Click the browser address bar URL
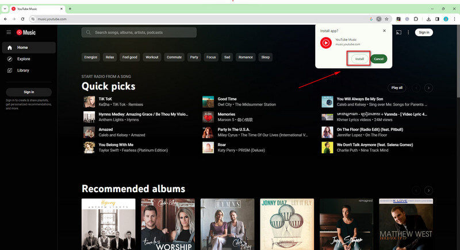 tap(52, 19)
